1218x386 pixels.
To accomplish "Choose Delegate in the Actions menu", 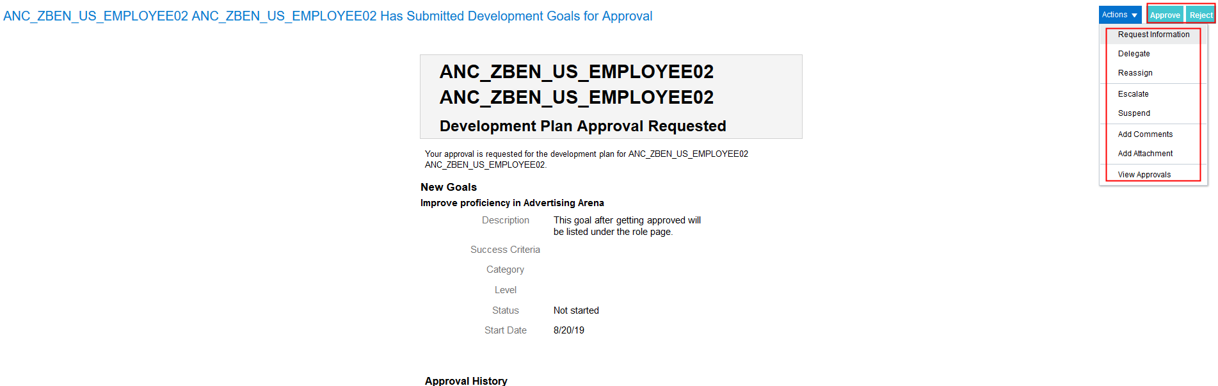I will point(1134,54).
